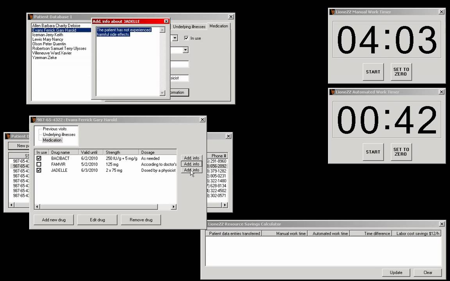Open the second dropdown in the Medication tab
450x281 pixels.
point(186,50)
